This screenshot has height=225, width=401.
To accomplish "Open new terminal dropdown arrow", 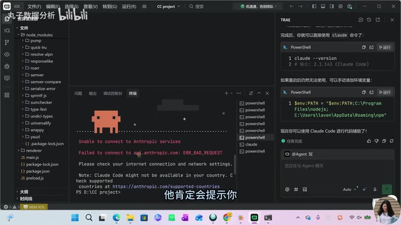I will tap(231, 93).
